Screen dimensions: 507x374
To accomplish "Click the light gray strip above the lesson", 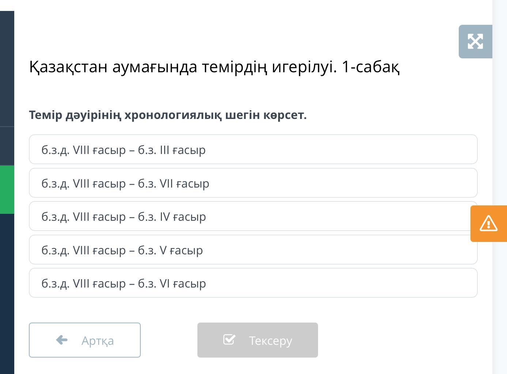I will (252, 5).
